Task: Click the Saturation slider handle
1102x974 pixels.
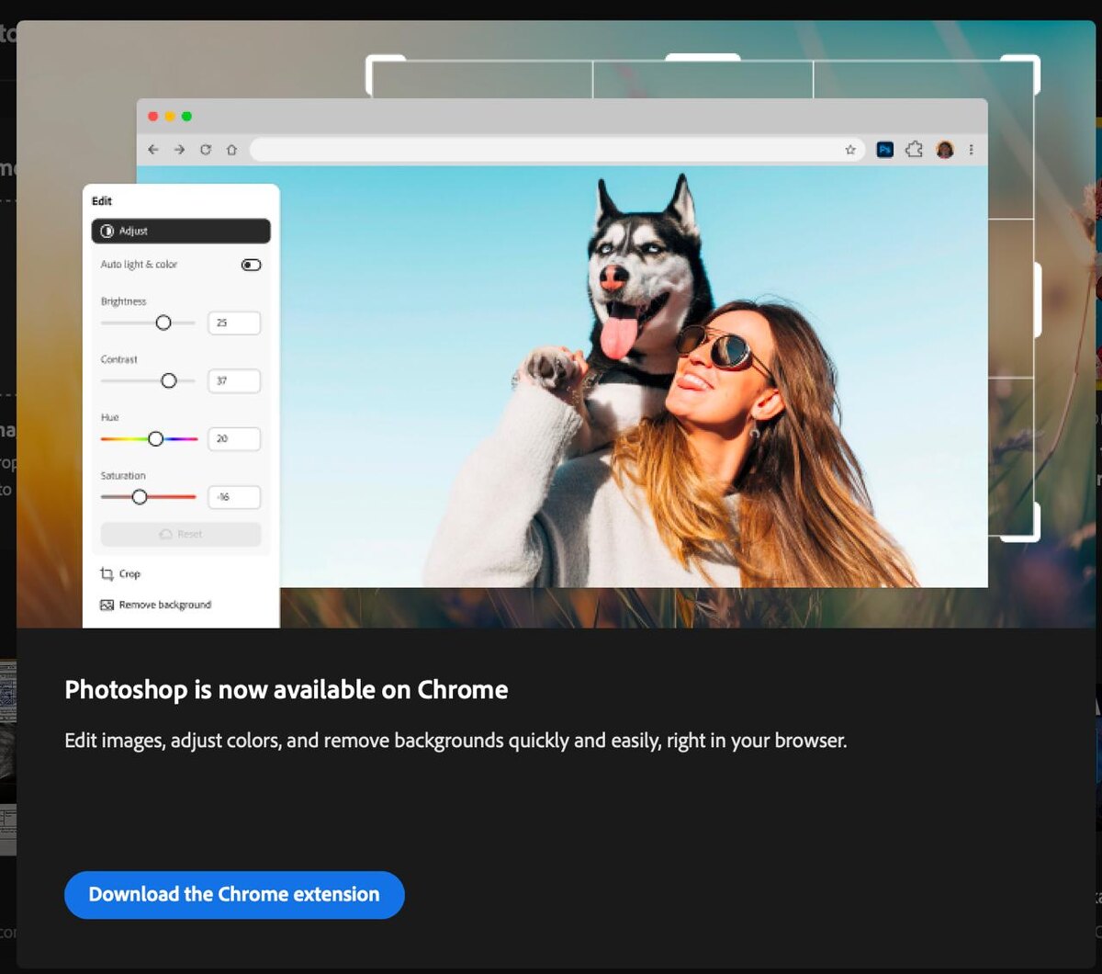Action: [x=140, y=497]
